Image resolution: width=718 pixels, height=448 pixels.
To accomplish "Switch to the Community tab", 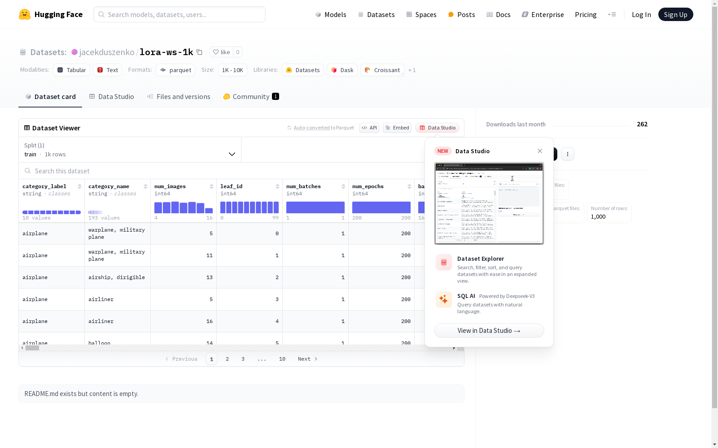I will coord(251,97).
